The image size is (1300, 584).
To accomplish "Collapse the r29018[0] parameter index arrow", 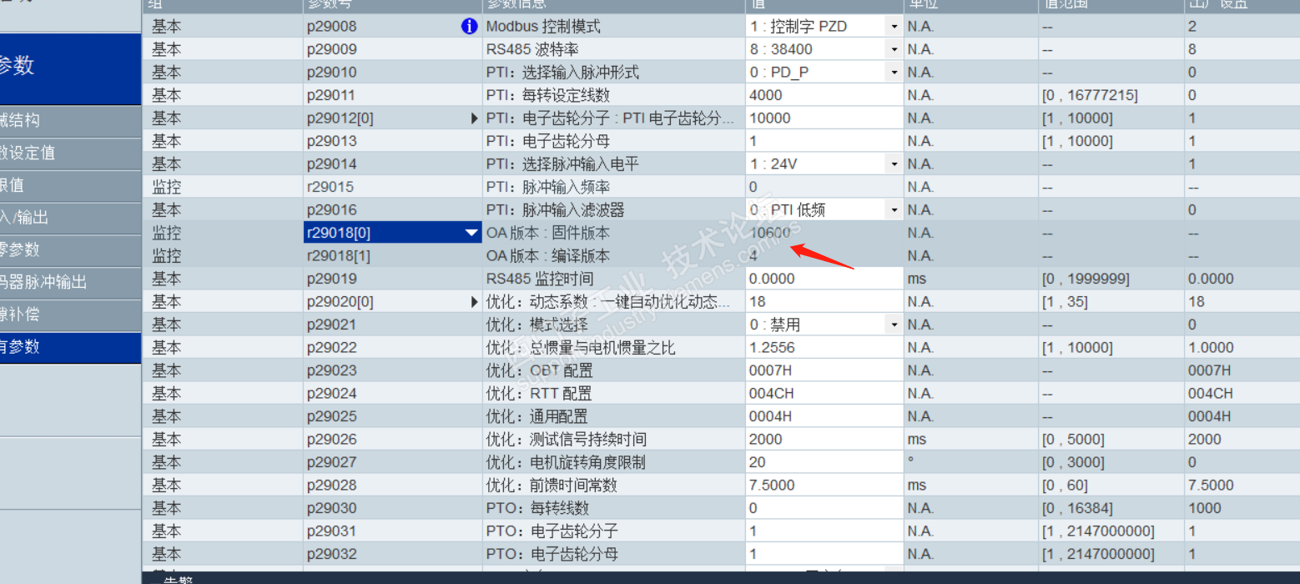I will [471, 233].
